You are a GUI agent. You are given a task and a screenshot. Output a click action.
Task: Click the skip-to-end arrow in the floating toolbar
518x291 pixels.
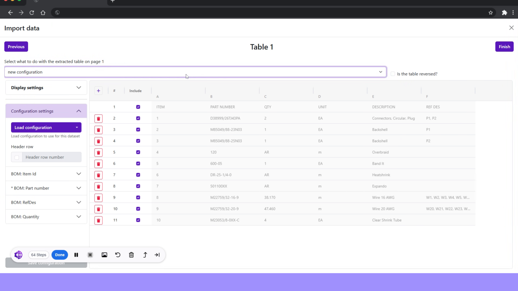[157, 255]
